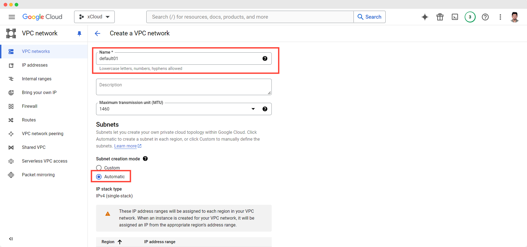
Task: Toggle the Subnet creation mode help tooltip
Action: click(145, 159)
